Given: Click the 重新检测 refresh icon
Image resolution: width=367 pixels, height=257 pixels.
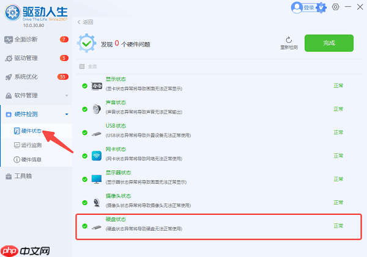Looking at the screenshot, I should [x=289, y=39].
